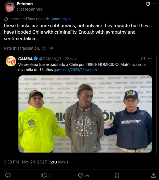This screenshot has width=159, height=180.
Task: Open the more options menu for Esteban's post
Action: pos(155,4)
